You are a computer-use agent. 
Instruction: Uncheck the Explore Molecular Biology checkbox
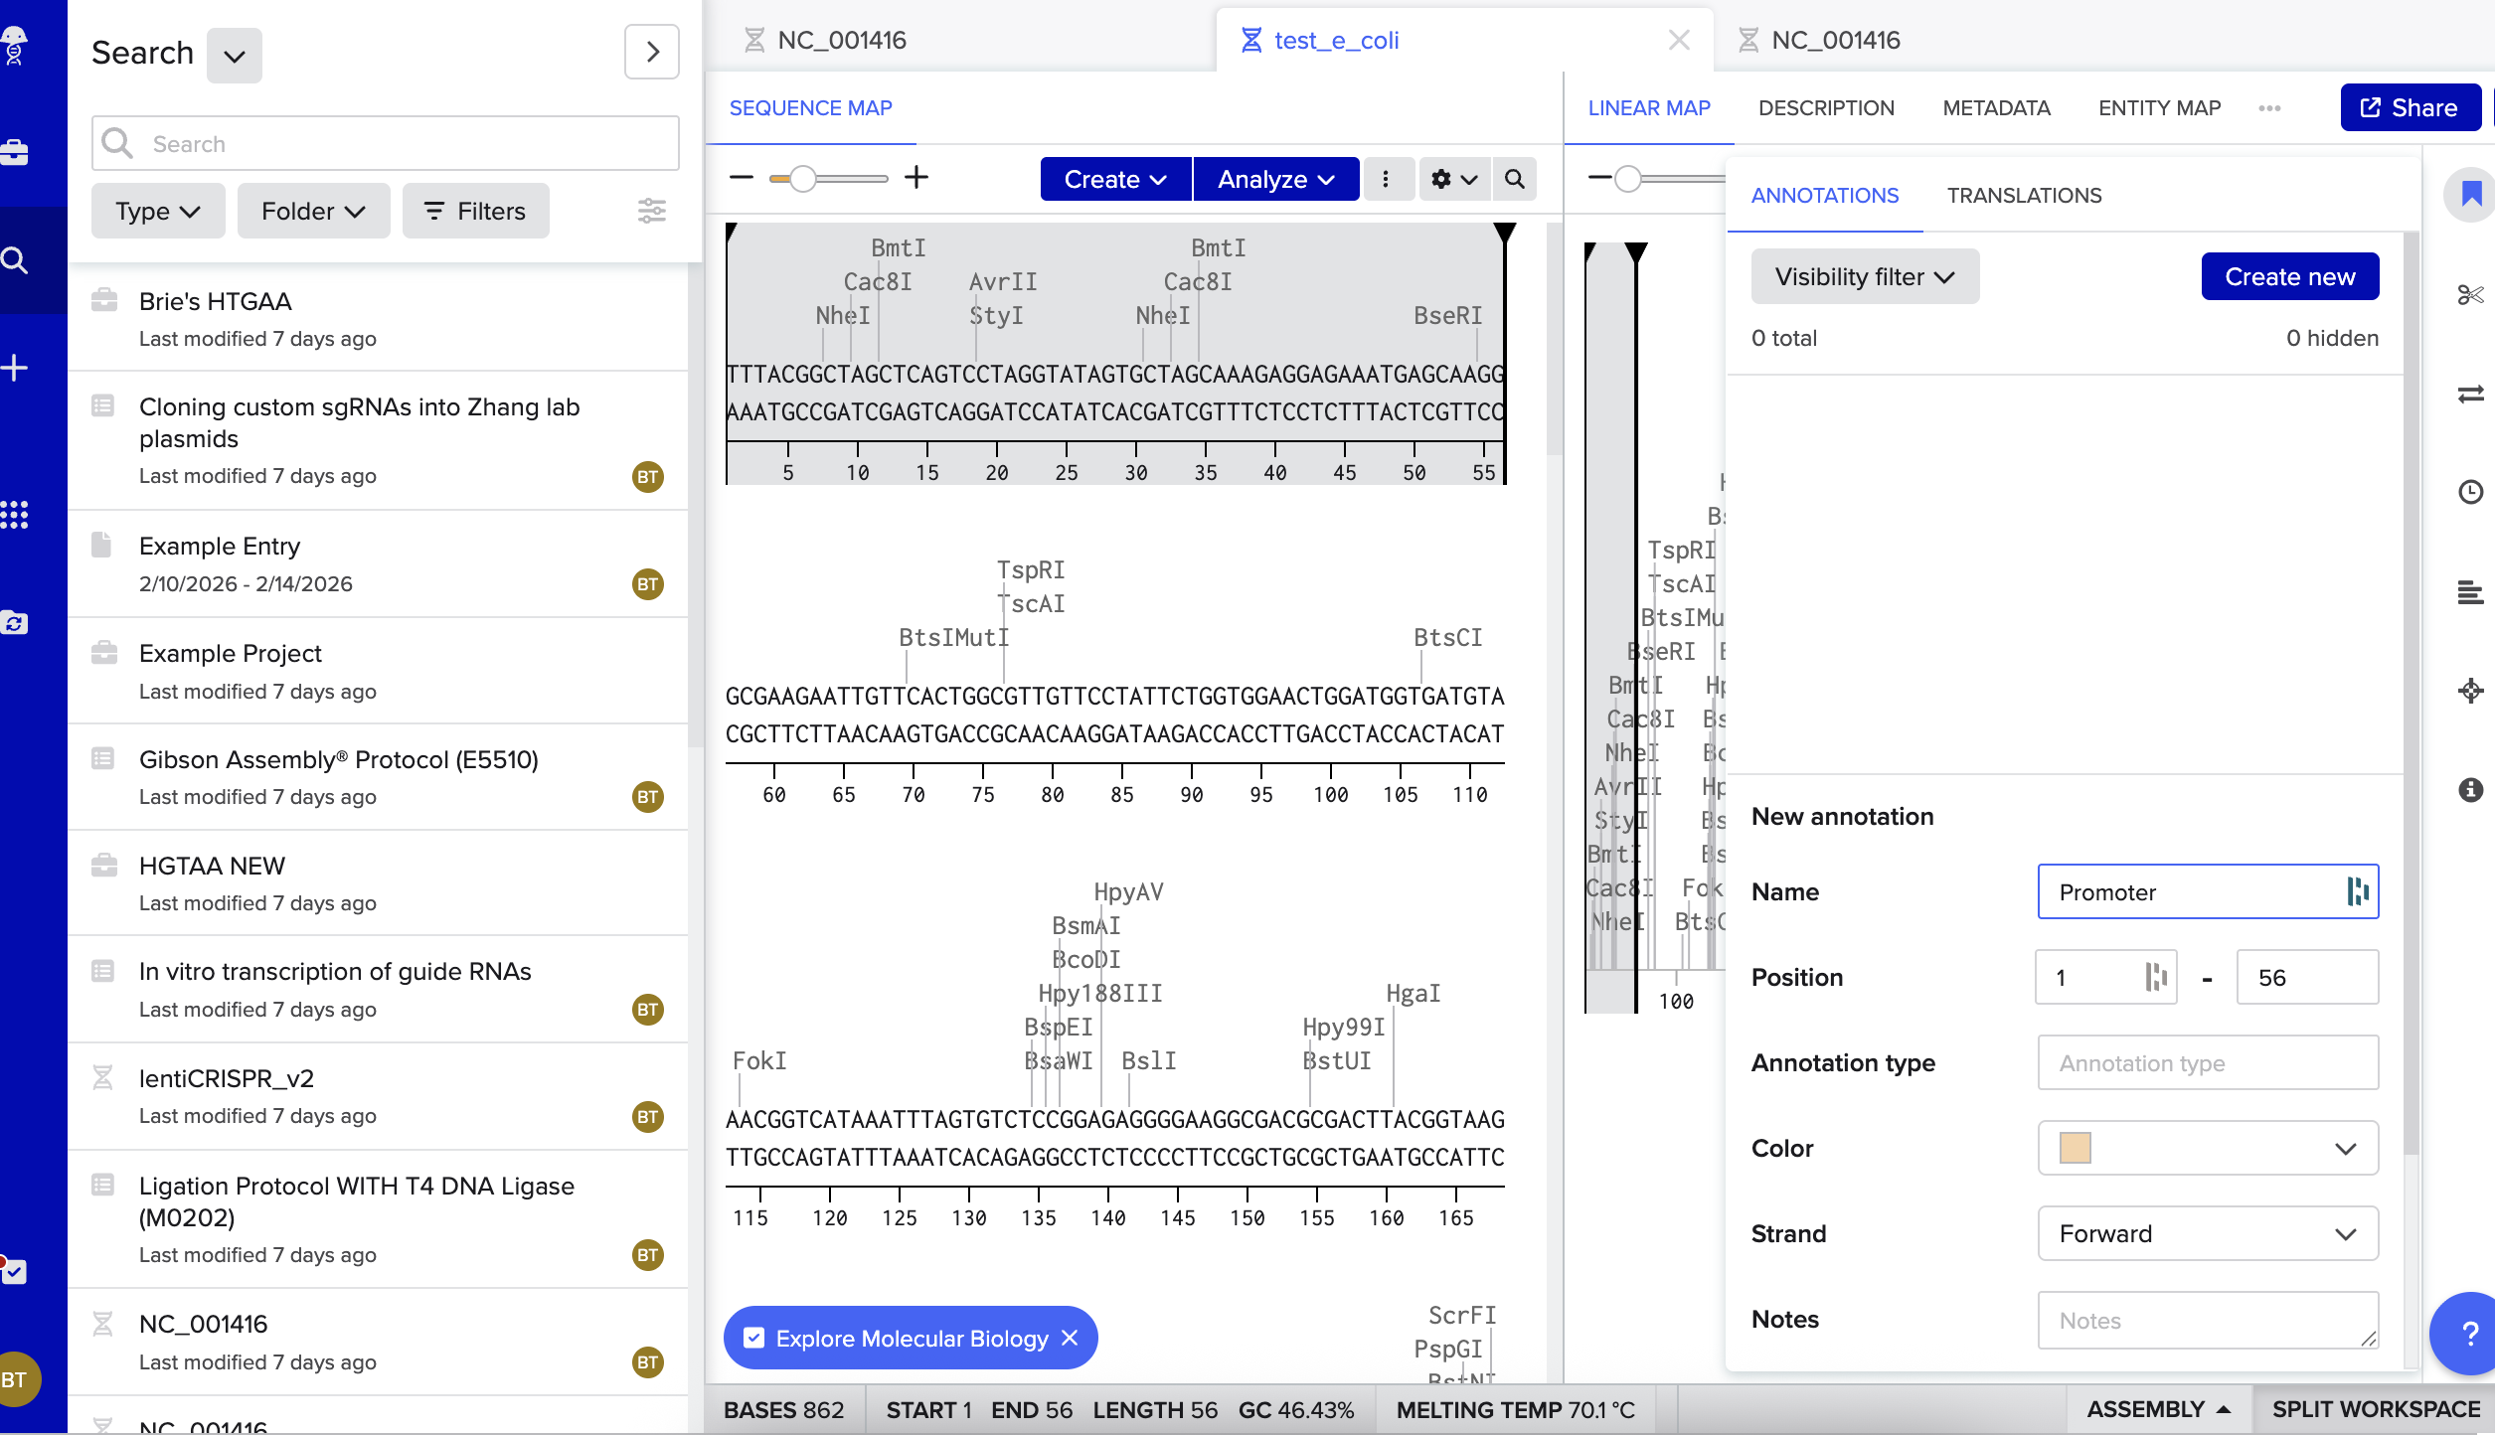pyautogui.click(x=754, y=1338)
